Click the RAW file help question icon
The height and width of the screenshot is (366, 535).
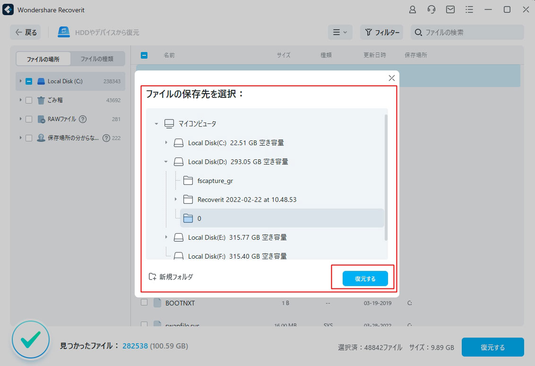click(x=83, y=119)
